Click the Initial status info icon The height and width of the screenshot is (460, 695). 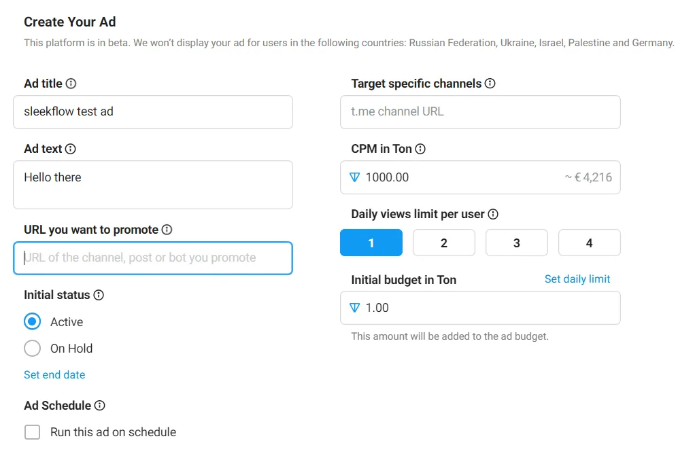pyautogui.click(x=99, y=295)
